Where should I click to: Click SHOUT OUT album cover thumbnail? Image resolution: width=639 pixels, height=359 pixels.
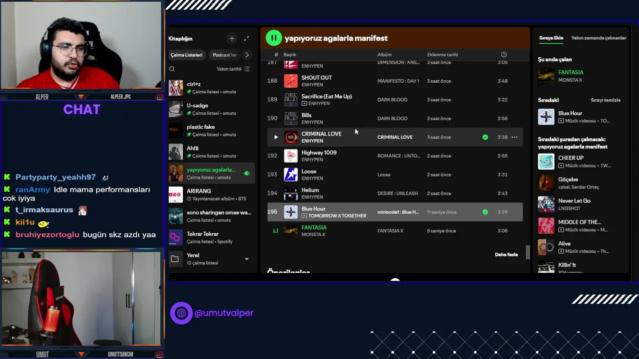point(291,81)
